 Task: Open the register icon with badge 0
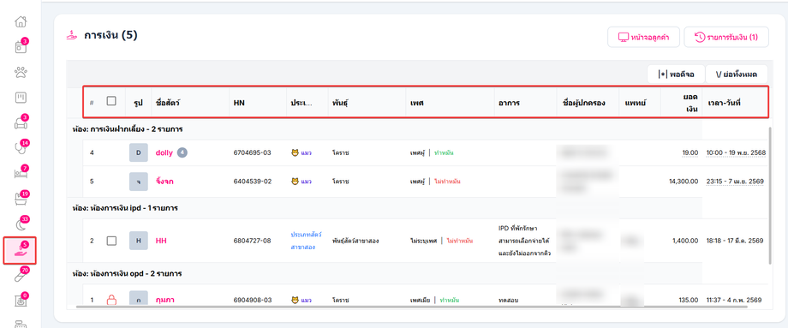[x=20, y=301]
